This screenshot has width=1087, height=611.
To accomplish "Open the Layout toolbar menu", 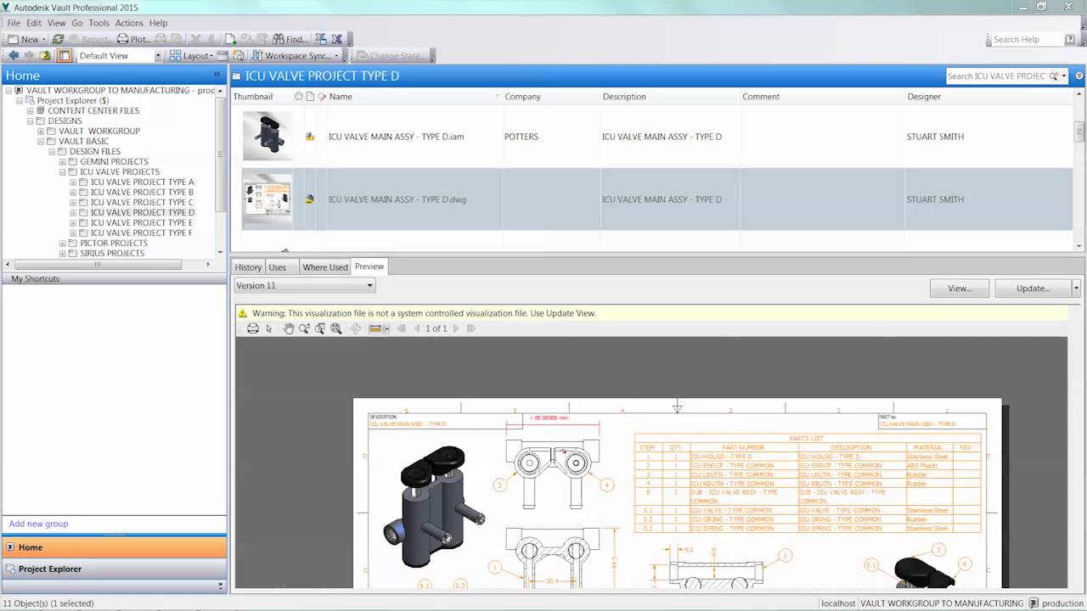I will coord(190,56).
